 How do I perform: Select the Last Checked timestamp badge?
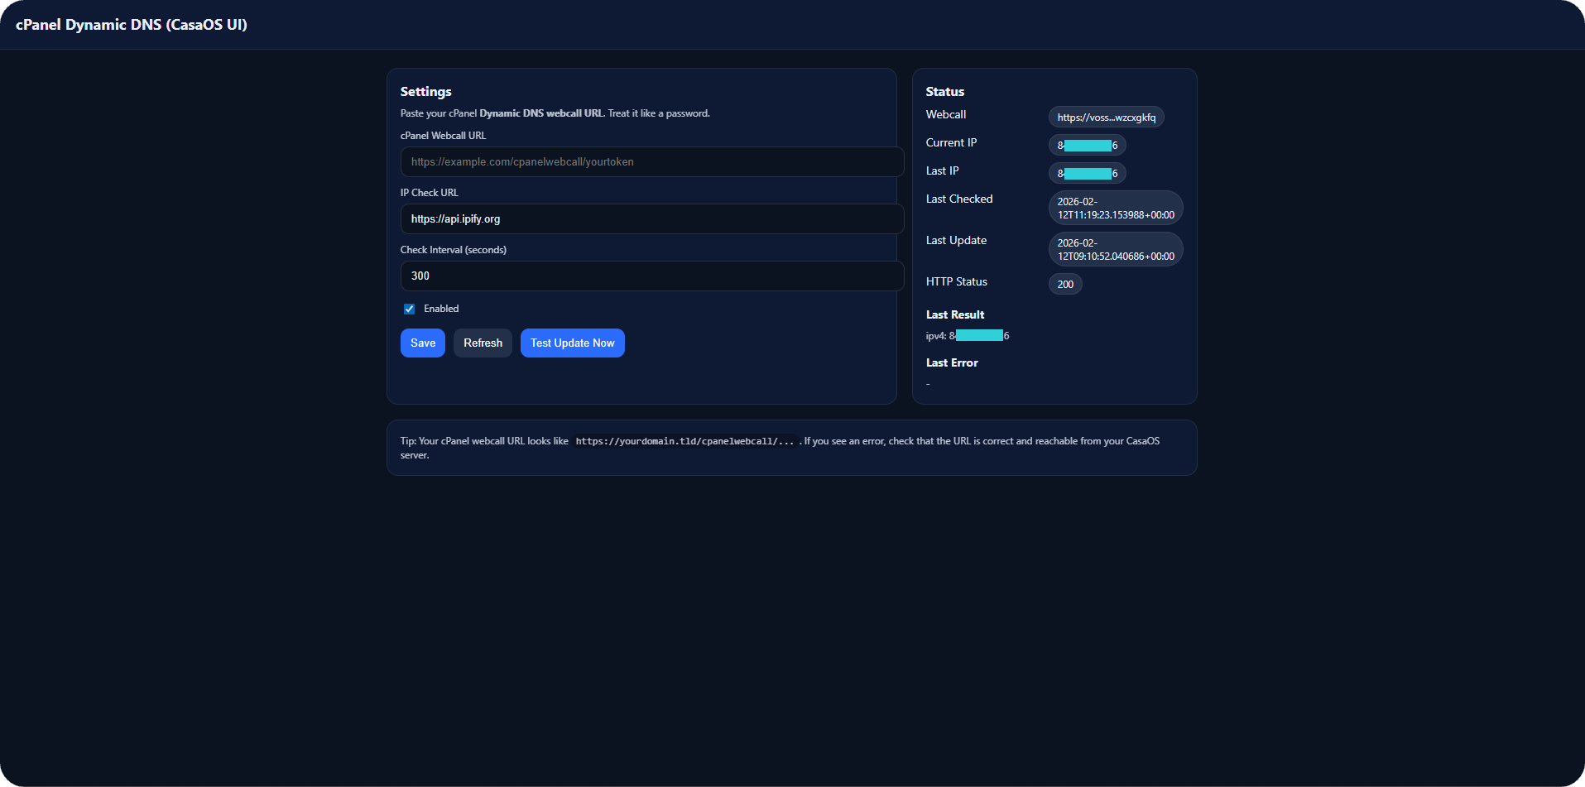(1115, 209)
